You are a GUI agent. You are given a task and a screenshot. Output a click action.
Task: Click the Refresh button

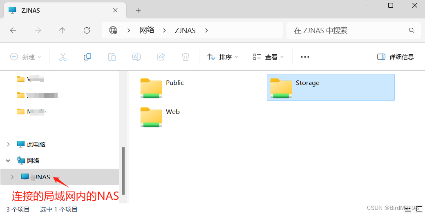(x=87, y=30)
